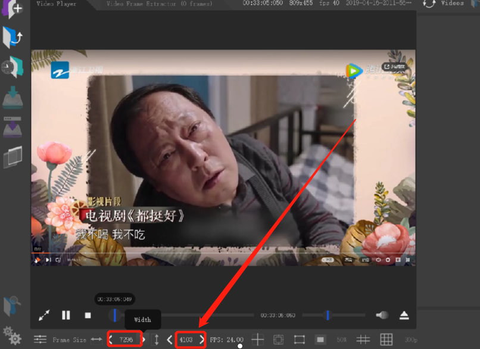
Task: Decrease height with left chevron at 4103
Action: pos(170,339)
